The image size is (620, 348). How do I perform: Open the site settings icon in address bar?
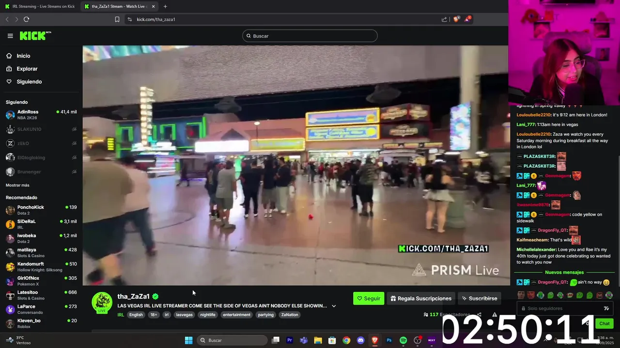pos(129,19)
